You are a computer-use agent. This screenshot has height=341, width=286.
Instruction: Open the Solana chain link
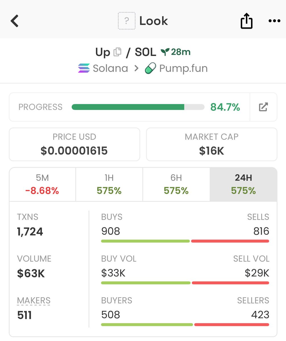[x=103, y=68]
